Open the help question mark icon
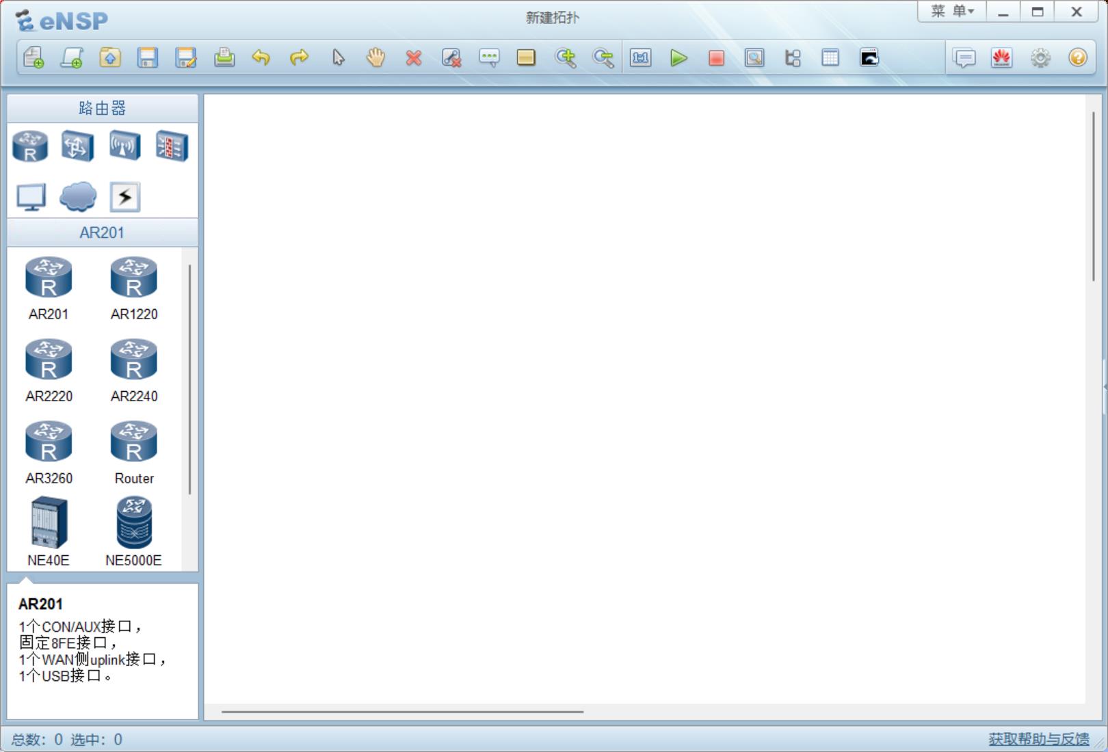Image resolution: width=1108 pixels, height=752 pixels. [1078, 57]
